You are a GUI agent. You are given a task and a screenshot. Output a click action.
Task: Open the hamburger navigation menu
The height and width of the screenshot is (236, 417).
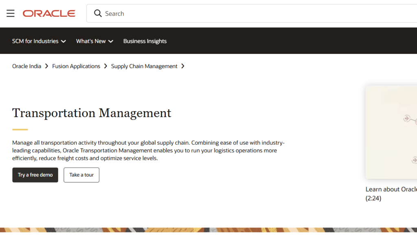[10, 13]
